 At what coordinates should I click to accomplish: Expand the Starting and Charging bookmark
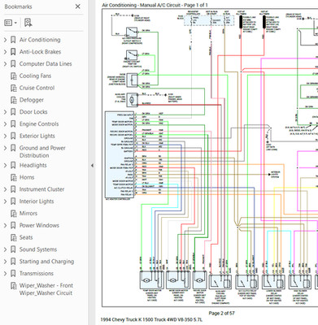(x=5, y=262)
